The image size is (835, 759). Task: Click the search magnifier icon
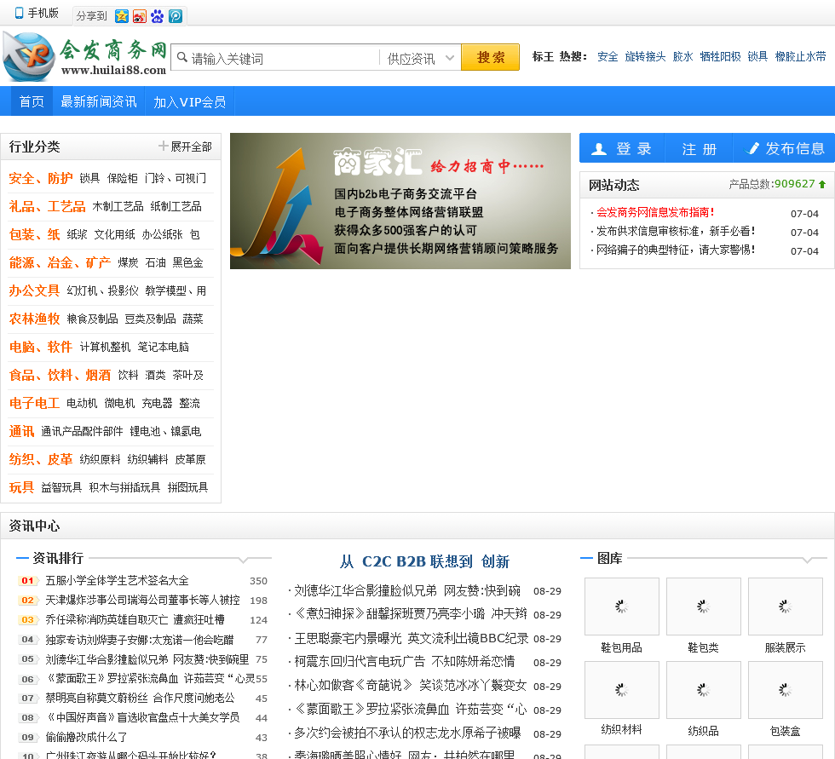(x=182, y=57)
